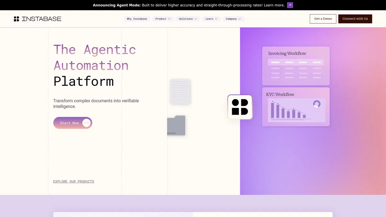Screen dimensions: 386x217
Task: Expand the Solutions dropdown menu
Action: click(x=188, y=19)
